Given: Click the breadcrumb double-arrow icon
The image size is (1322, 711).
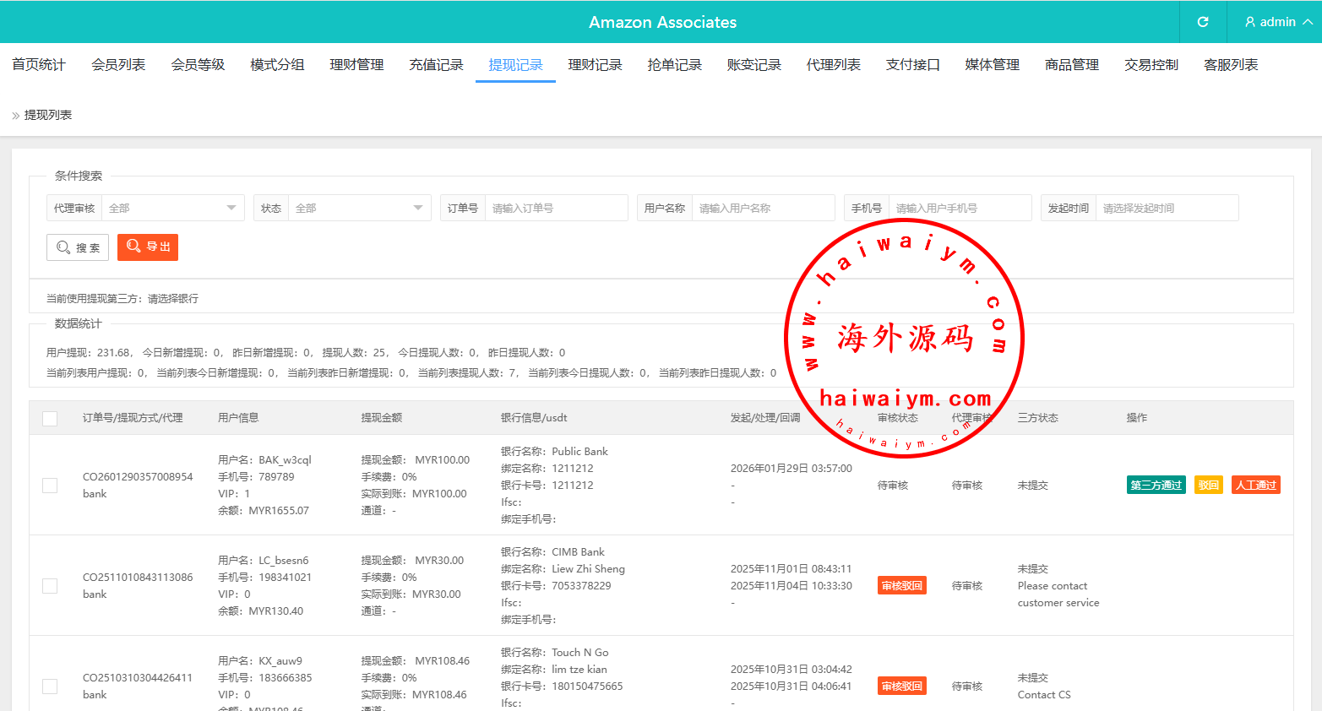Looking at the screenshot, I should (x=15, y=116).
